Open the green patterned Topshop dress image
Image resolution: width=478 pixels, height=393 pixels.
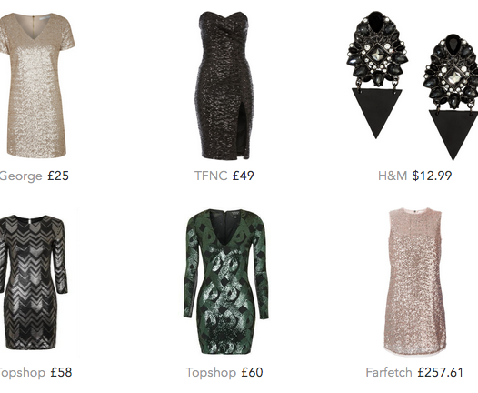point(226,282)
